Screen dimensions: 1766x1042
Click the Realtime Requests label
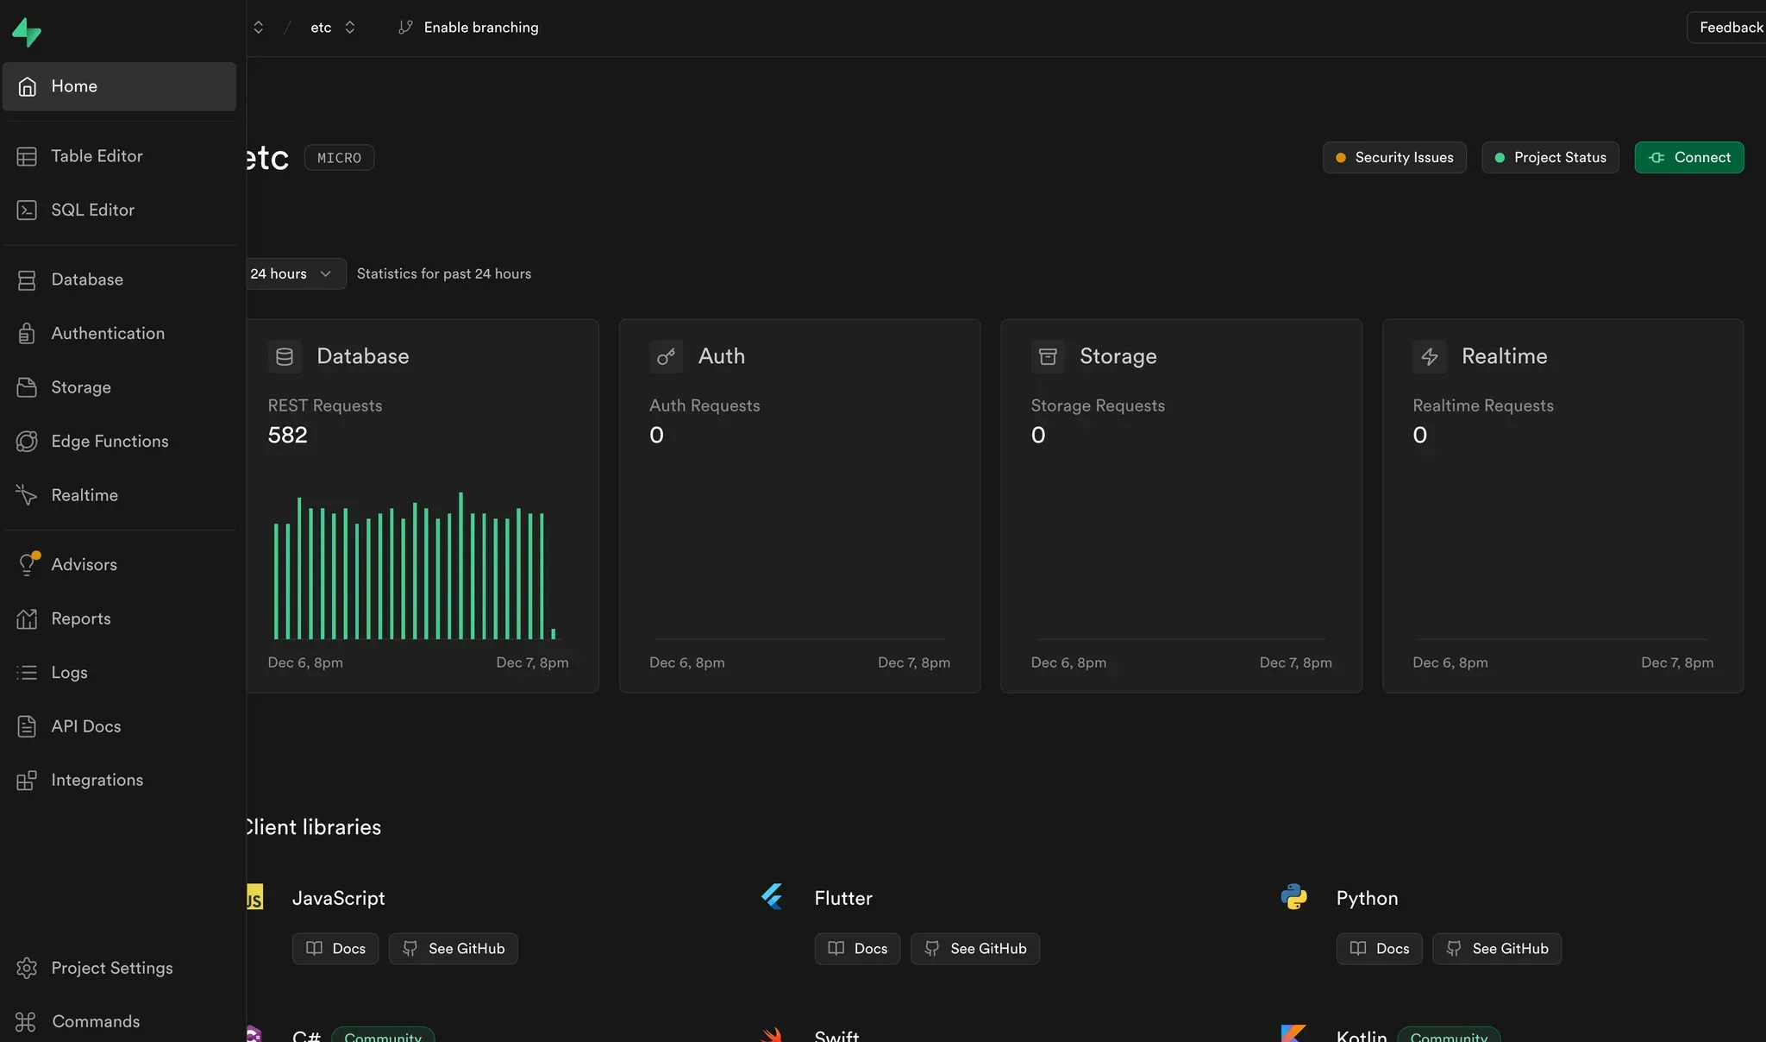(x=1483, y=405)
